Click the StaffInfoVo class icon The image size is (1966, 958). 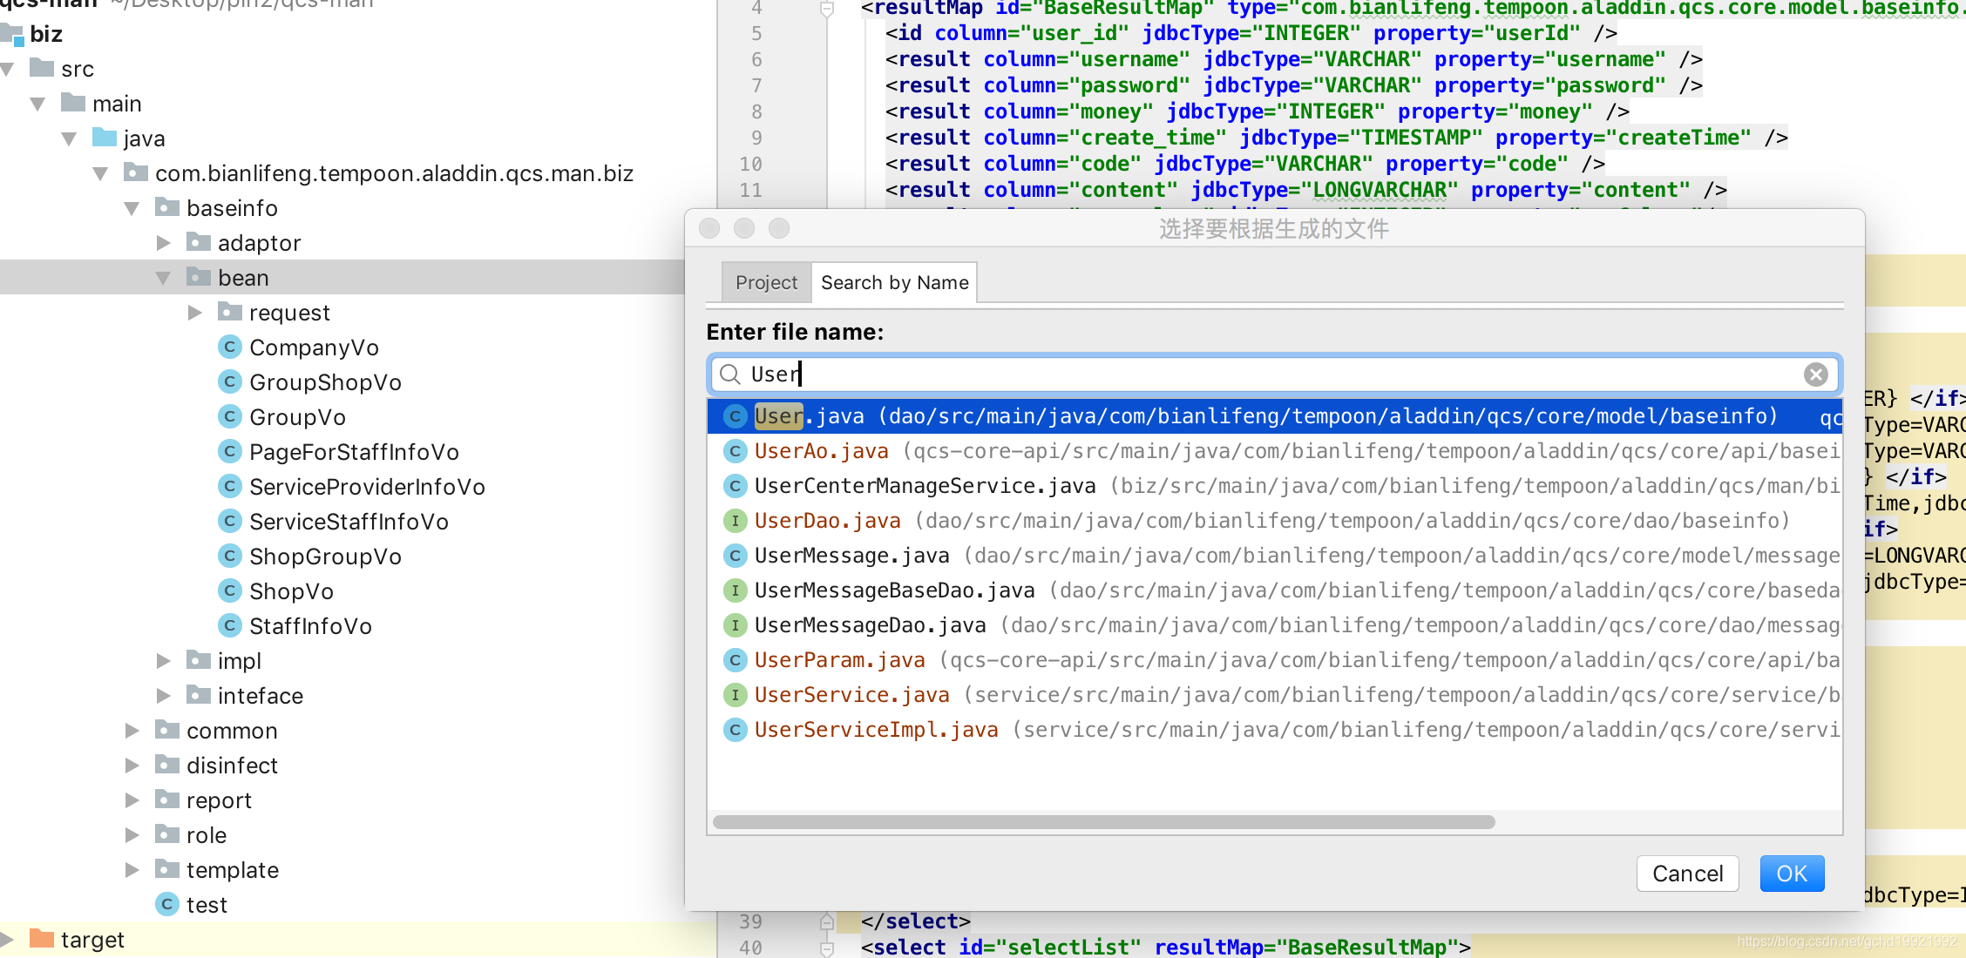click(x=229, y=625)
